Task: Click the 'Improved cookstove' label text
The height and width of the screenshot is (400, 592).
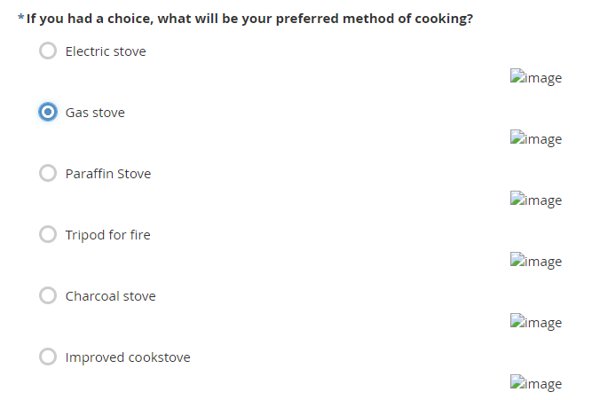Action: tap(128, 357)
